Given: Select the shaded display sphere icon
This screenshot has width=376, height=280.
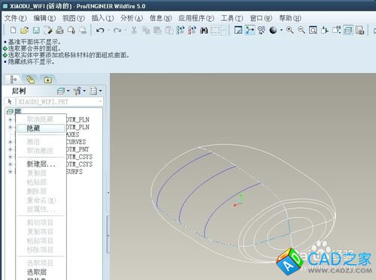Looking at the screenshot, I should pos(273,30).
